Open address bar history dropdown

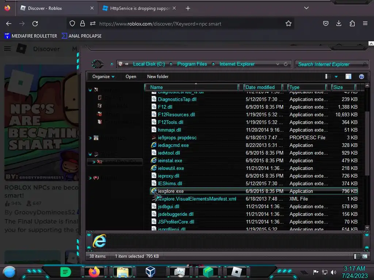pos(278,64)
